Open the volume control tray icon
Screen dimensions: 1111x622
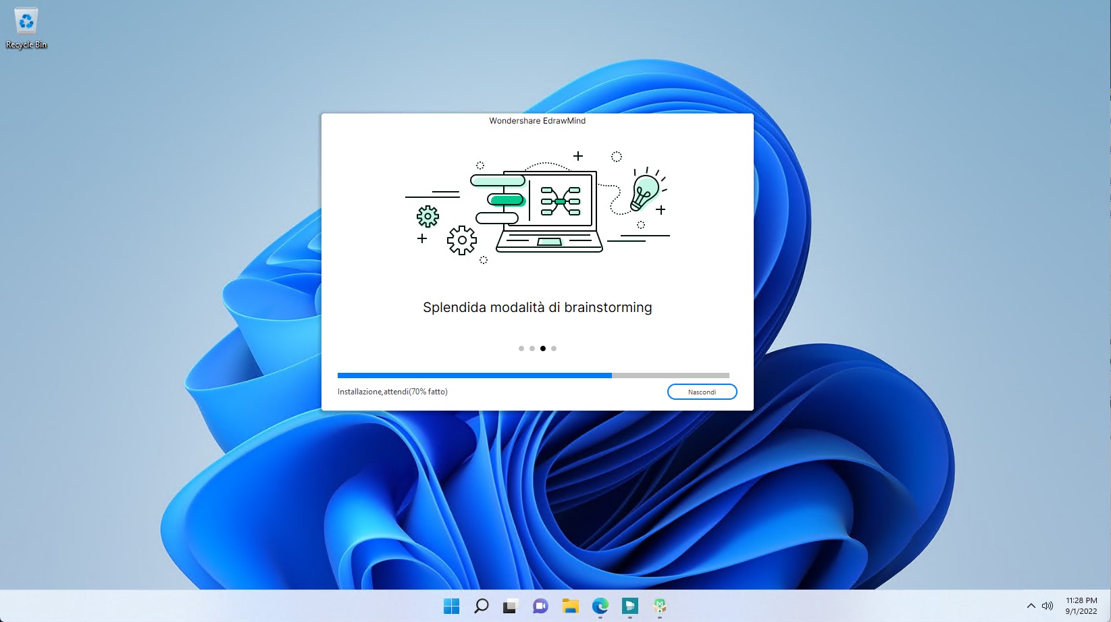click(x=1048, y=606)
